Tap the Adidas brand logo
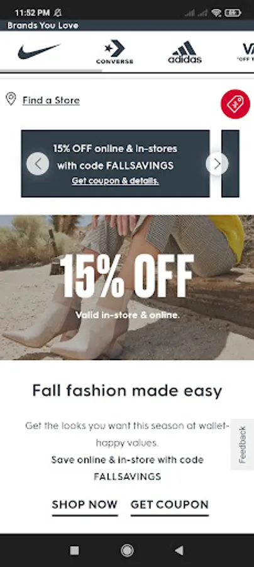 point(185,52)
